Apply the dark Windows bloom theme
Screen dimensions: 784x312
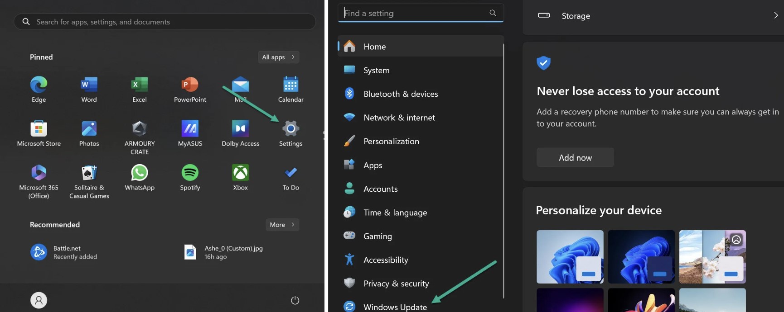(x=641, y=257)
